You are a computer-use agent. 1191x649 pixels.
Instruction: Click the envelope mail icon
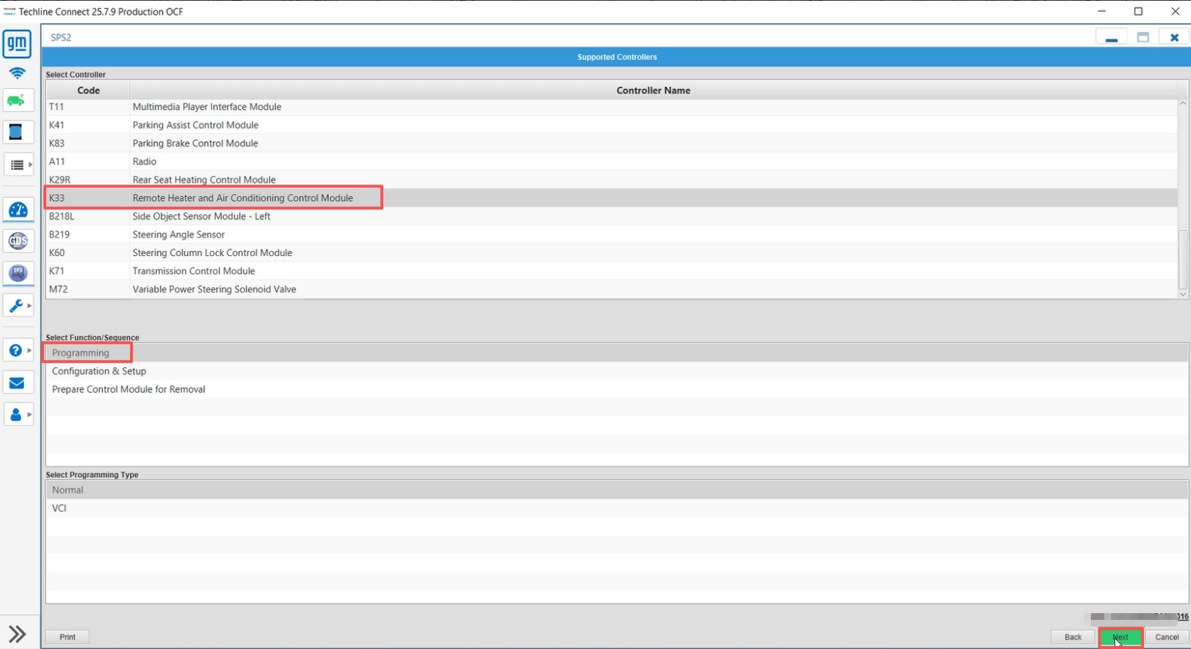coord(16,383)
